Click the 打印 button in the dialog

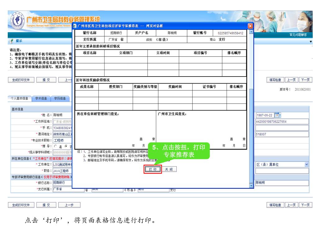[x=152, y=170]
